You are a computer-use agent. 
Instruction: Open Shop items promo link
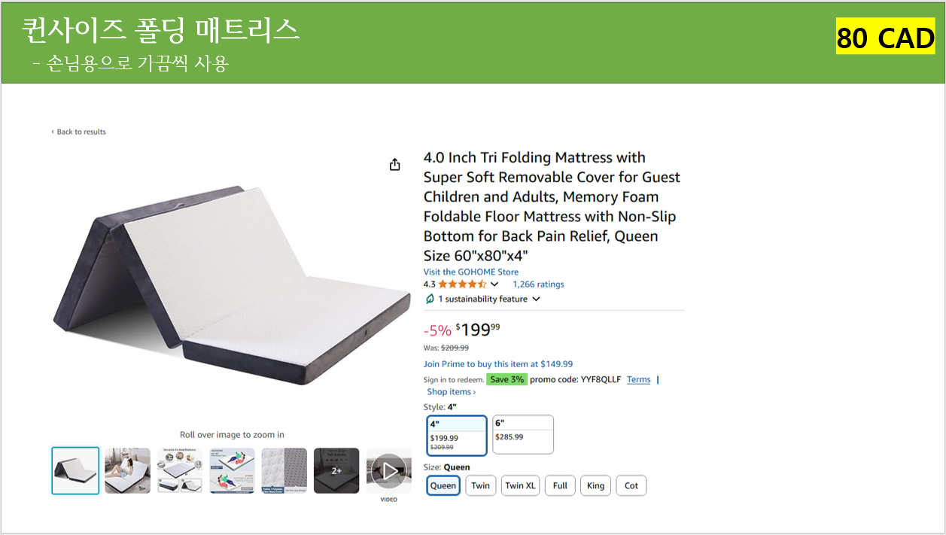[451, 391]
